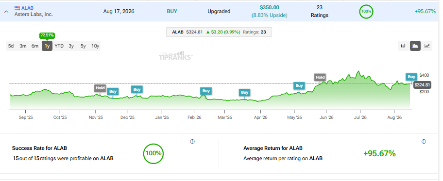Collapse the ALAB row chevron
The image size is (443, 181).
(x=6, y=12)
